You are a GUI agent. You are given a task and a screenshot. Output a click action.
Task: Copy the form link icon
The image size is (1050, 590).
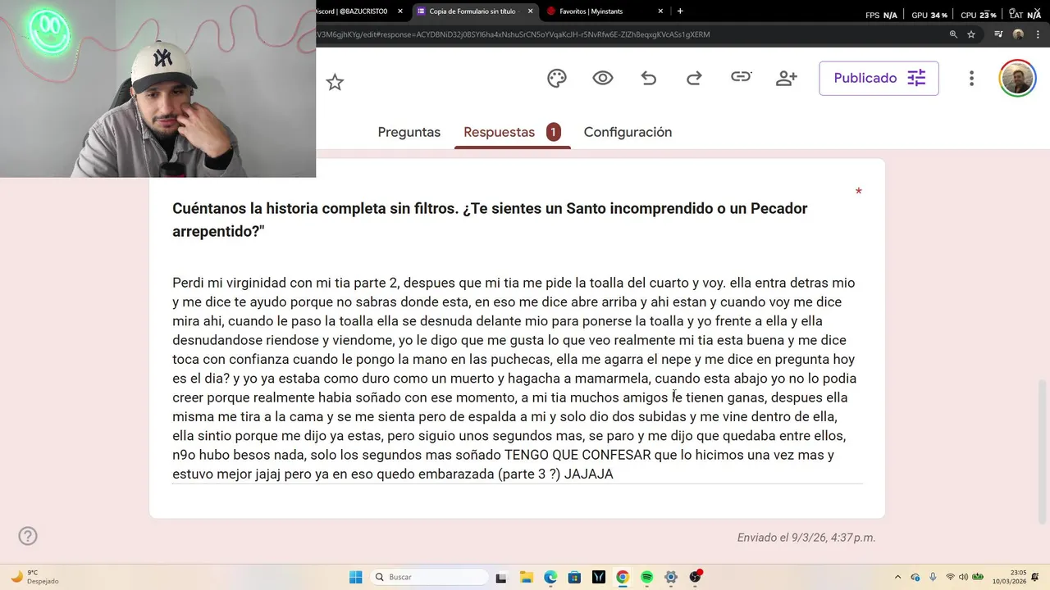(x=741, y=77)
